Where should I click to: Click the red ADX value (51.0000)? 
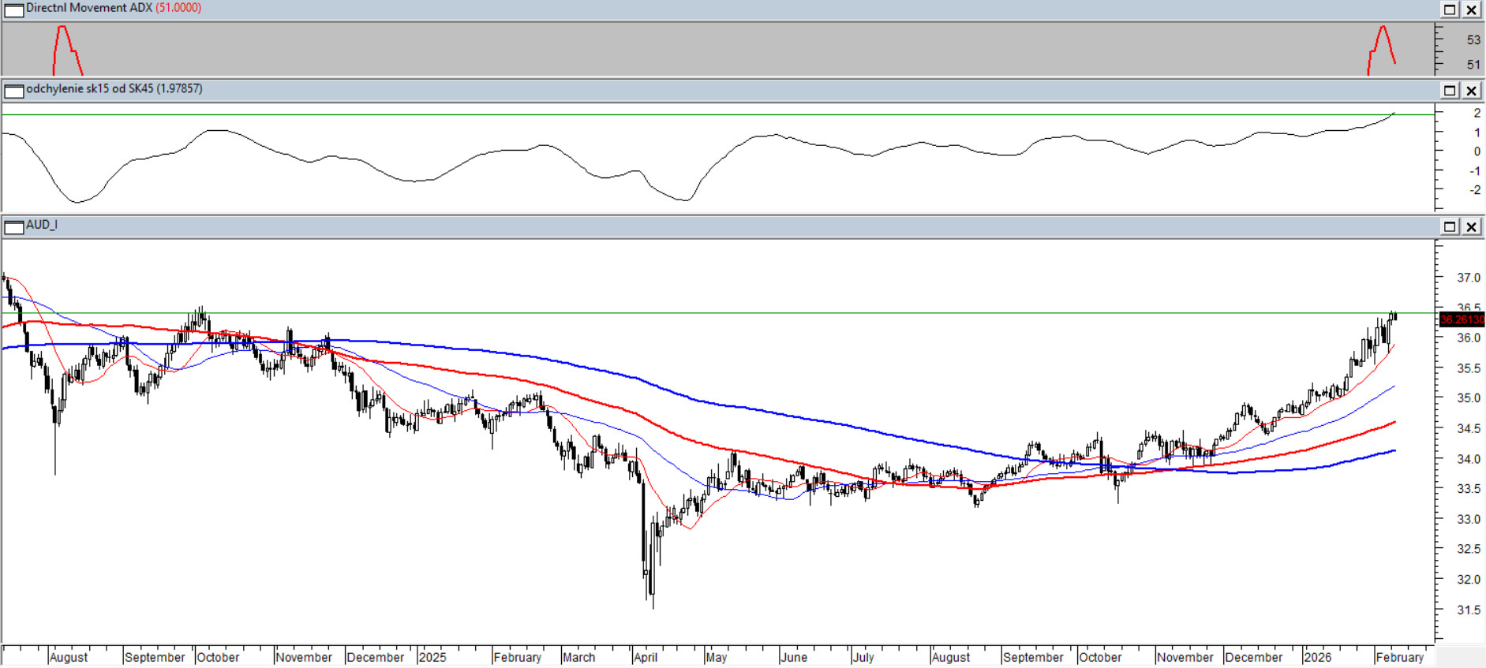click(178, 8)
